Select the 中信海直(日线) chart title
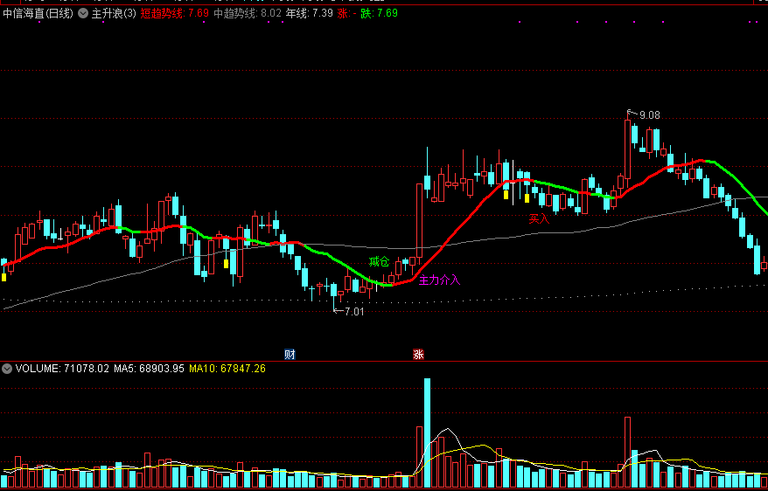The height and width of the screenshot is (491, 768). 38,14
